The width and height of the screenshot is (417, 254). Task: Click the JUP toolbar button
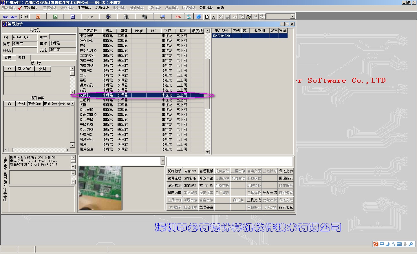tap(90, 17)
